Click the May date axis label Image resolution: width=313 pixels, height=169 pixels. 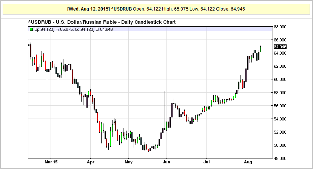pos(128,162)
